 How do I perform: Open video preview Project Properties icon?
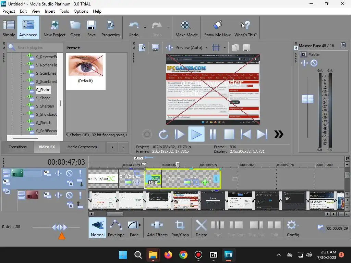(x=142, y=47)
